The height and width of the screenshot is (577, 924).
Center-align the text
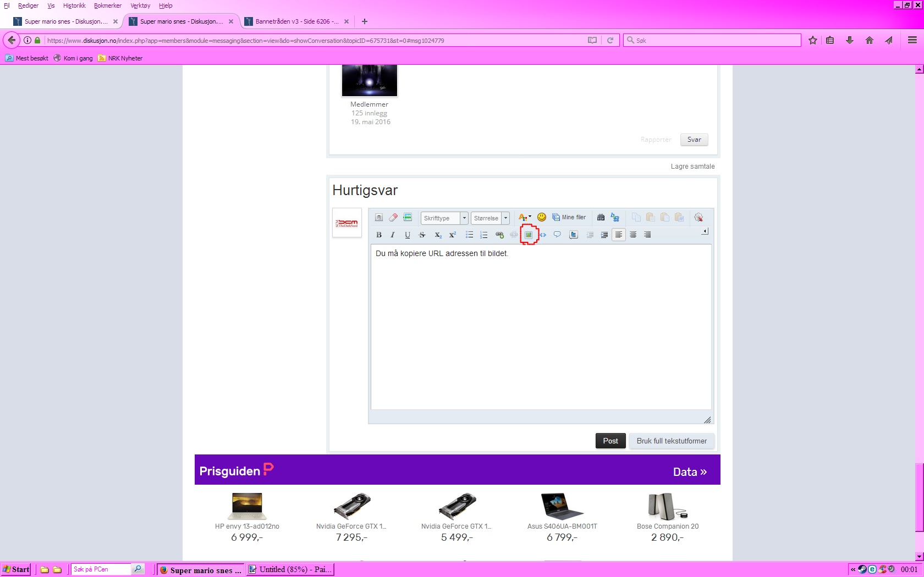pos(633,235)
